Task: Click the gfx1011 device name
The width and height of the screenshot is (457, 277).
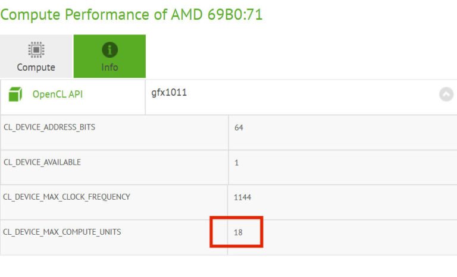Action: click(x=169, y=93)
